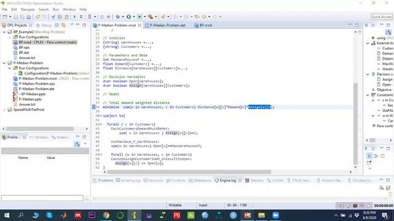Open OPL Projects view menu dropdown
Viewport: 394px width, 221px height.
pyautogui.click(x=72, y=25)
